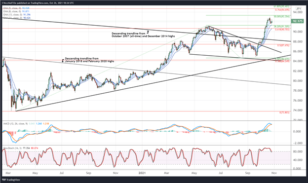The width and height of the screenshot is (308, 183).
Task: Click the 0.5 (87.476) retracement label
Action: point(283,45)
